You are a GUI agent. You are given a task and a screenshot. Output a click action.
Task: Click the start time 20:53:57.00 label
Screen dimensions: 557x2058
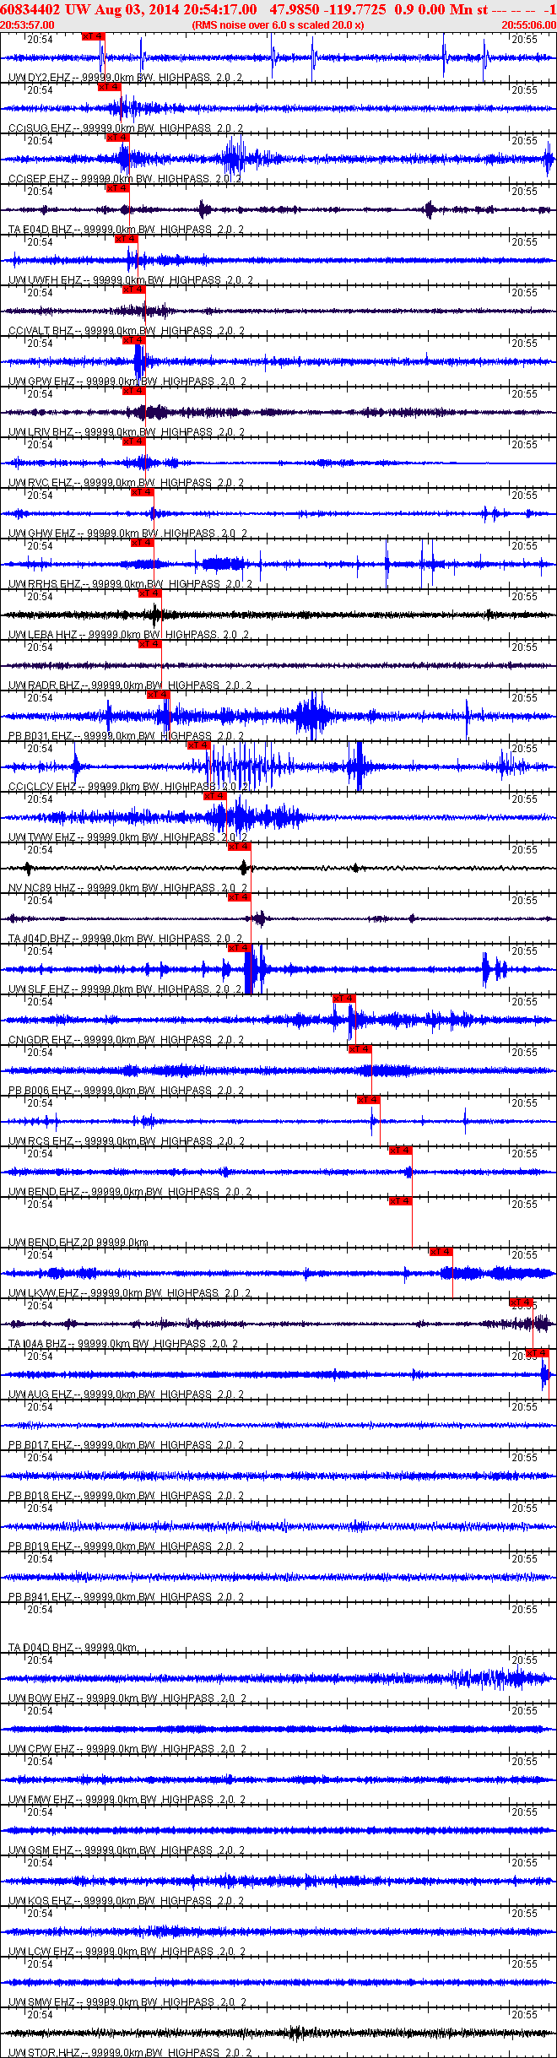pos(27,25)
